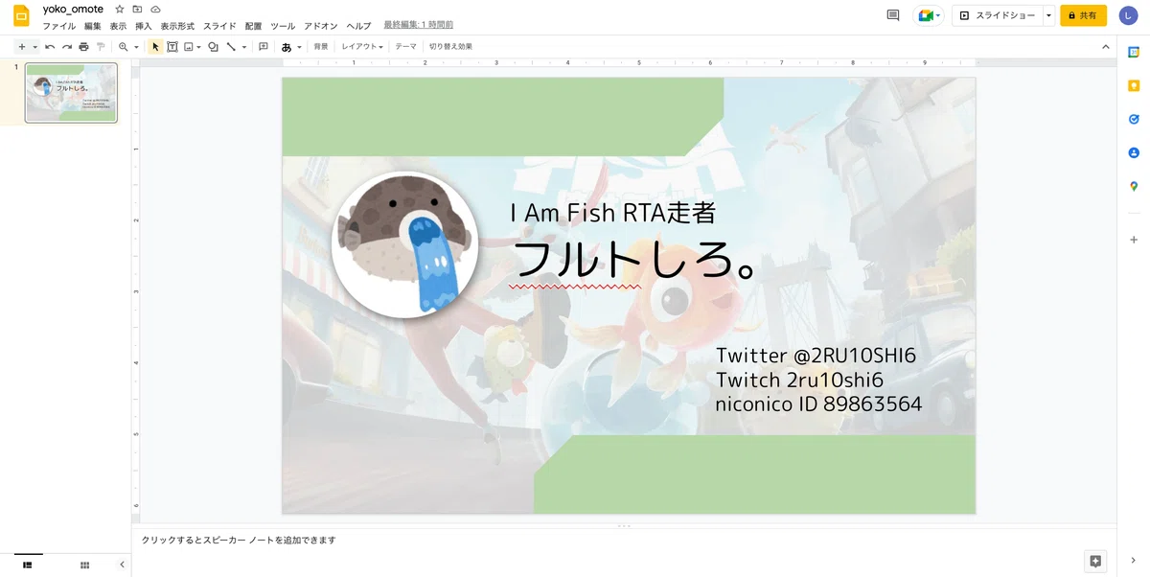Click the move-to-folder icon
The image size is (1150, 577).
137,9
